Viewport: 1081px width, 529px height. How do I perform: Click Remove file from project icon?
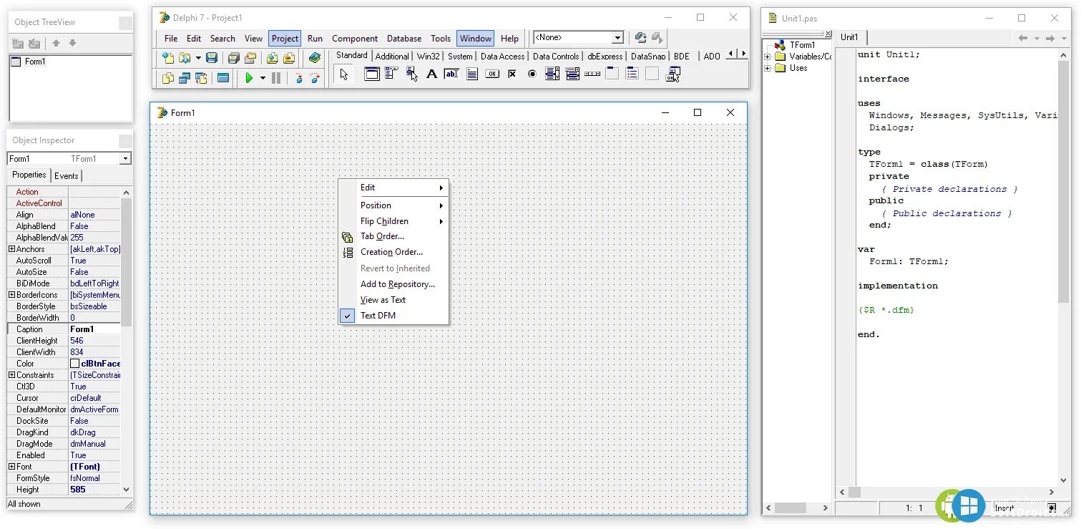[289, 58]
